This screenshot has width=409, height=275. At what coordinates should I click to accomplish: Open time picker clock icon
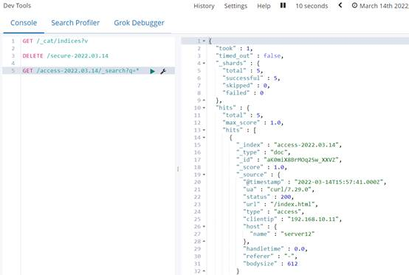click(x=354, y=5)
